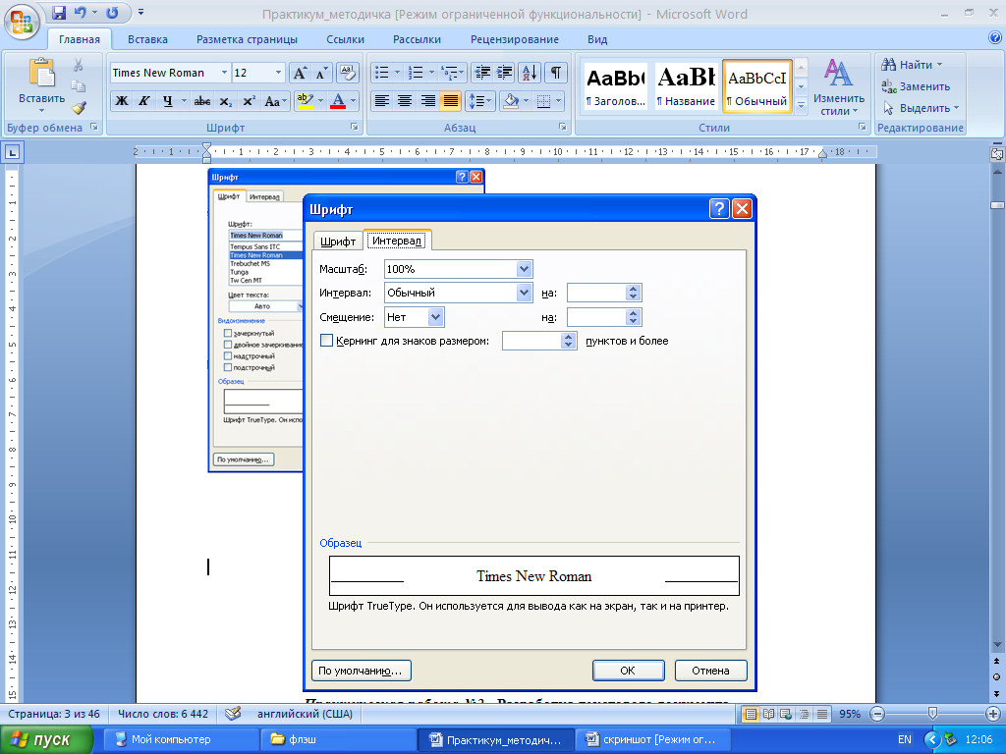Viewport: 1006px width, 754px height.
Task: Open Разметка страницы ribbon tab
Action: point(247,39)
